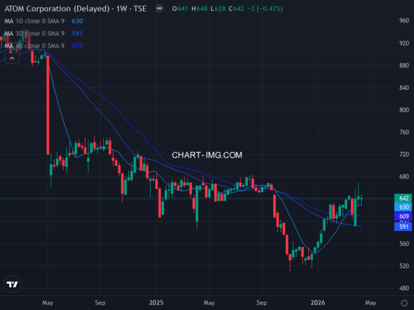The height and width of the screenshot is (310, 414).
Task: Click the high price H648 in header
Action: click(199, 9)
